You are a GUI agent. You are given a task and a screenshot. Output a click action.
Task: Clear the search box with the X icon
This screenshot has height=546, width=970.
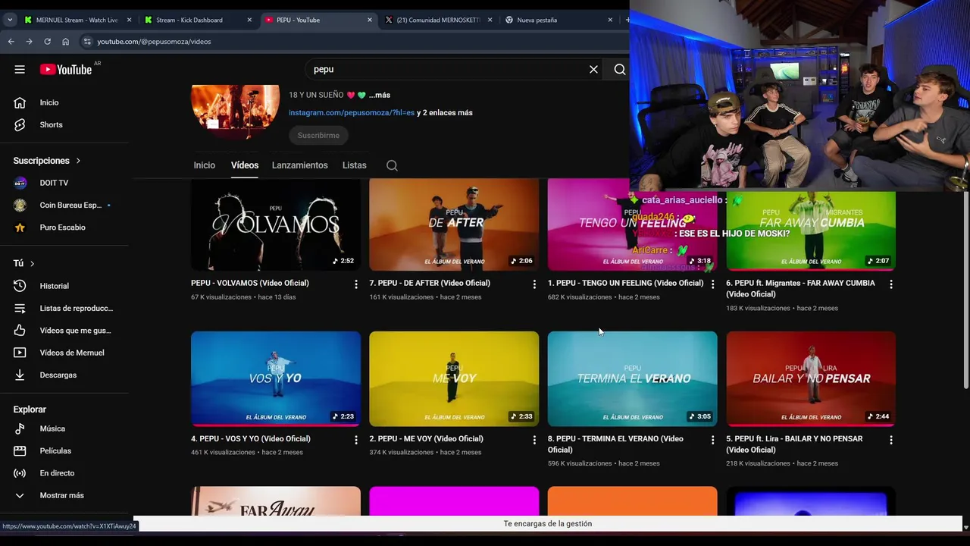pyautogui.click(x=593, y=69)
